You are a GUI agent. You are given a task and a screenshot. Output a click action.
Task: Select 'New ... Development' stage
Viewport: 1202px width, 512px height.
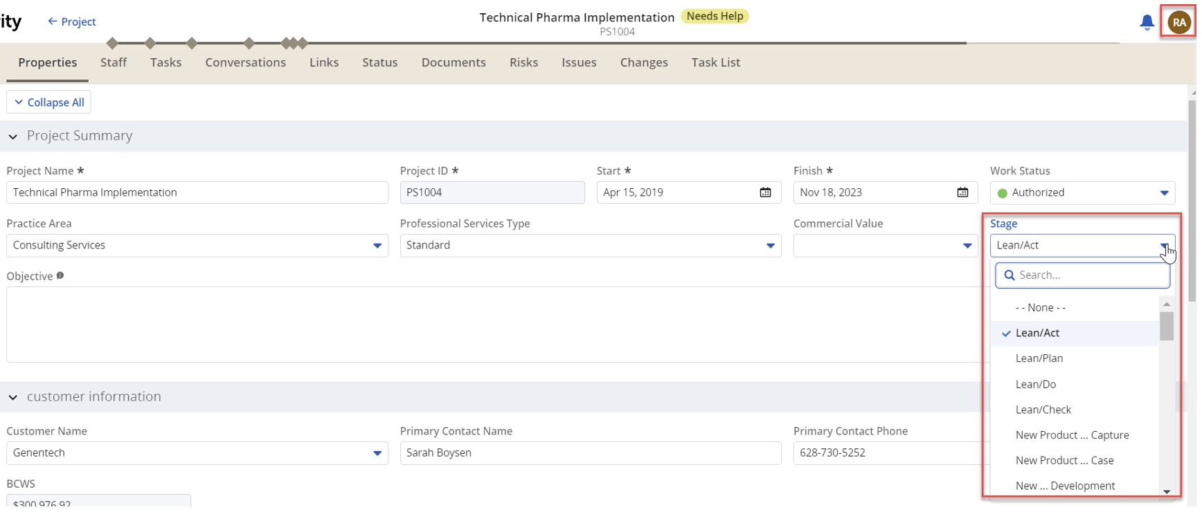coord(1075,486)
